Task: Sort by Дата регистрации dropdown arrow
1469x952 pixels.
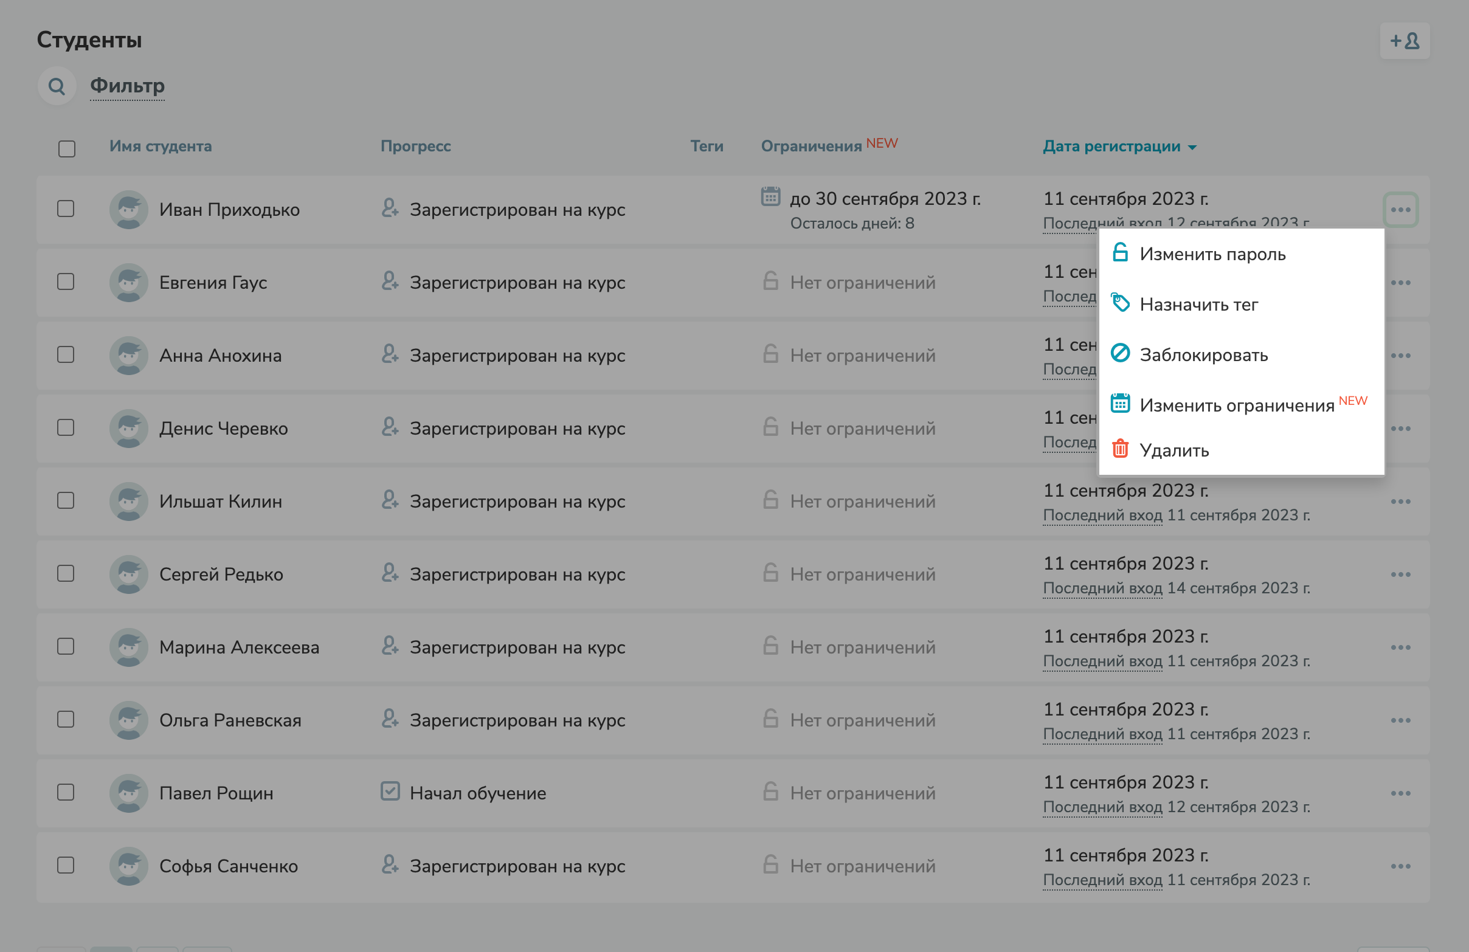Action: point(1192,148)
